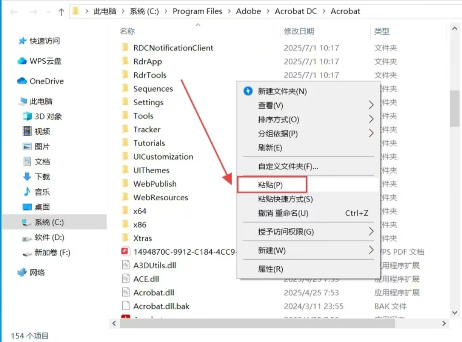Go back with the Back arrow
This screenshot has width=462, height=342.
click(14, 12)
